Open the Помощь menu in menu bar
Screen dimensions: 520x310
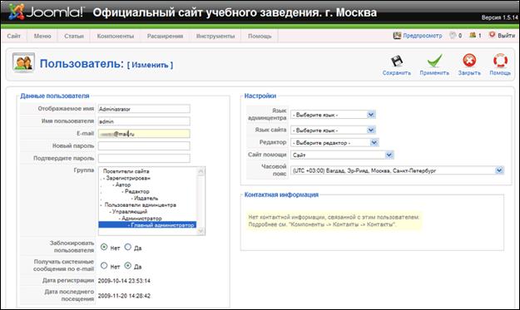[x=260, y=36]
